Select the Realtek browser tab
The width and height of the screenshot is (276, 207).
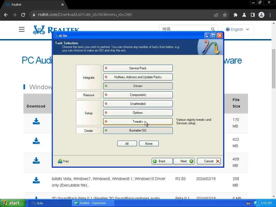pos(33,5)
